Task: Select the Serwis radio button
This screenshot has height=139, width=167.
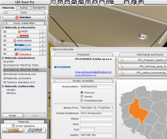Action: [x=82, y=96]
